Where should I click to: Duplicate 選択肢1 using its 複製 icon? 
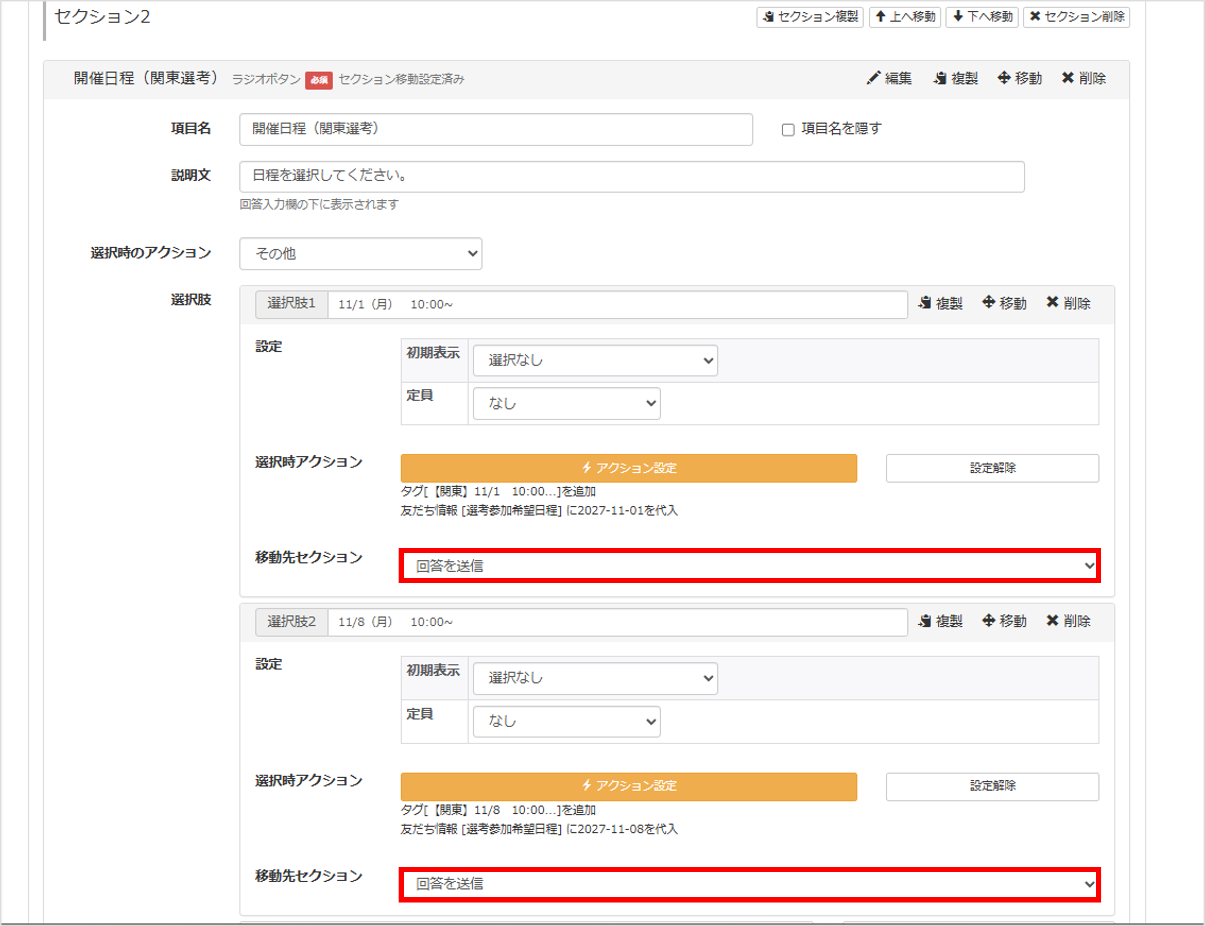941,303
